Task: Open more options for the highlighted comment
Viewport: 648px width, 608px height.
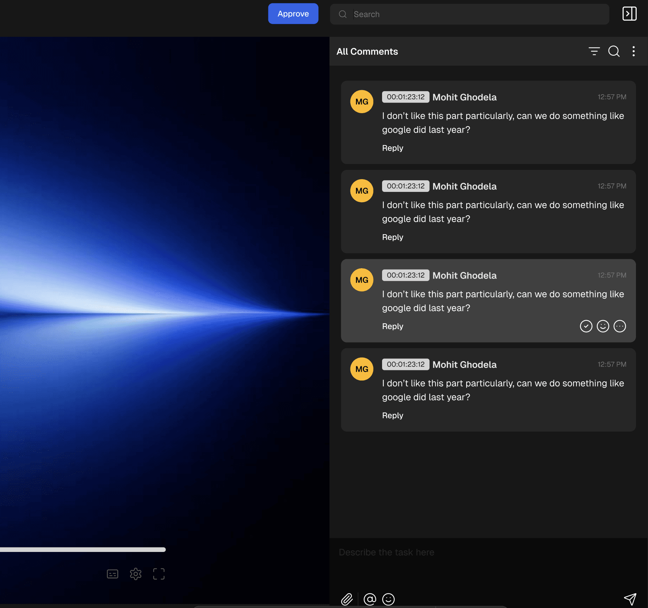Action: [x=620, y=326]
